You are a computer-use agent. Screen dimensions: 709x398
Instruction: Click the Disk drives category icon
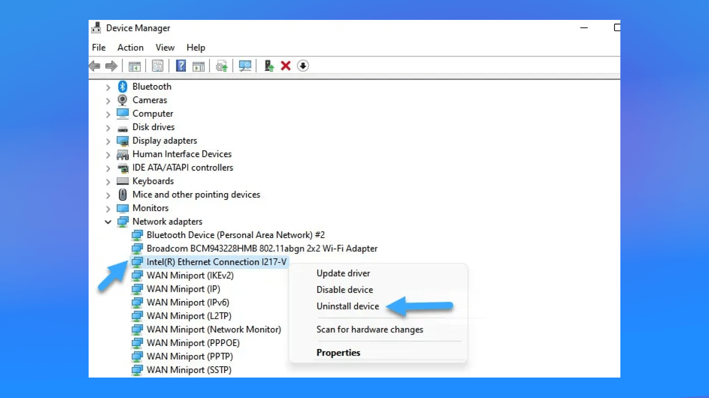(x=123, y=129)
